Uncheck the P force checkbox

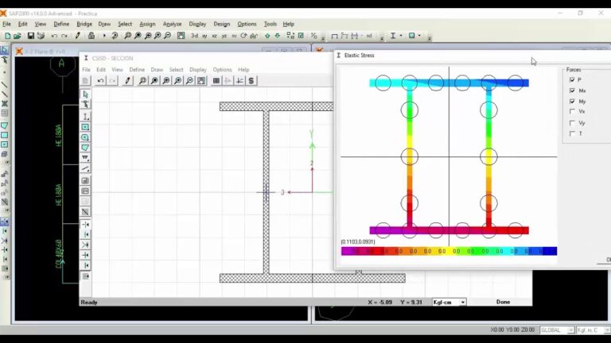(x=572, y=80)
